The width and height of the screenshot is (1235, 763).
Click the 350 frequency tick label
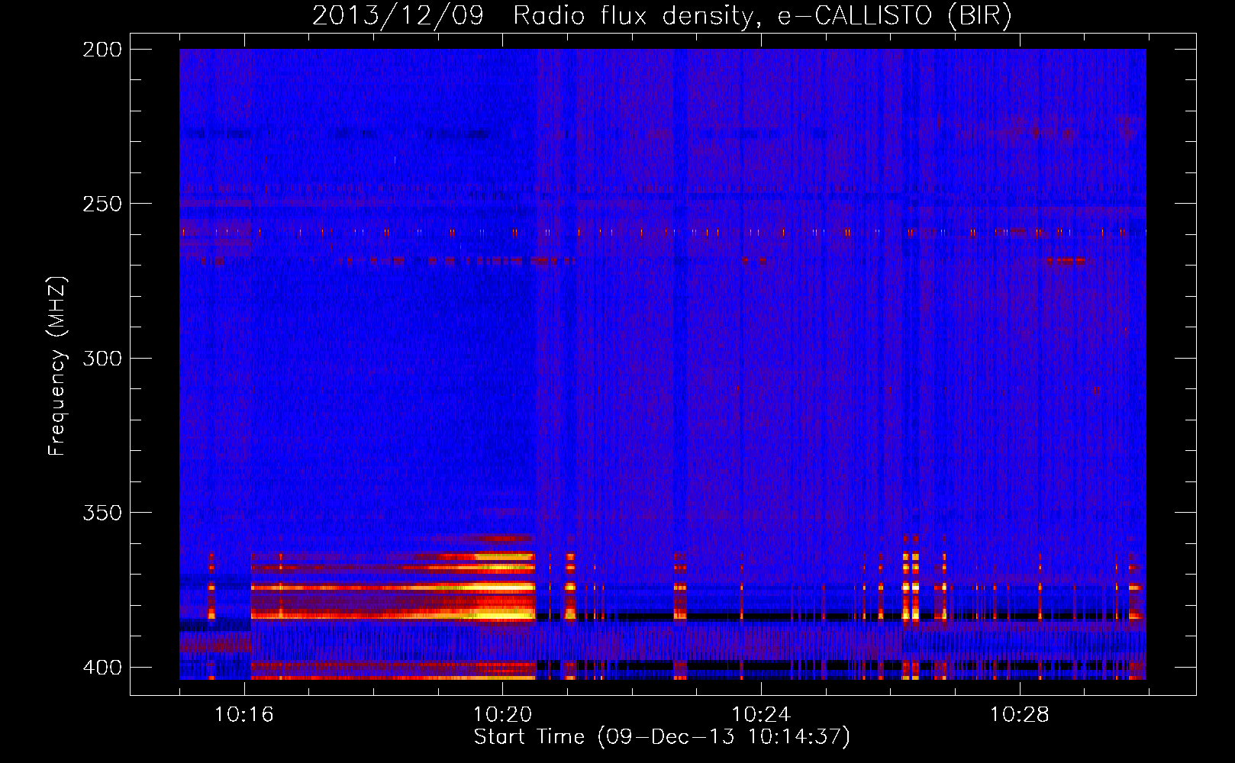[x=102, y=512]
